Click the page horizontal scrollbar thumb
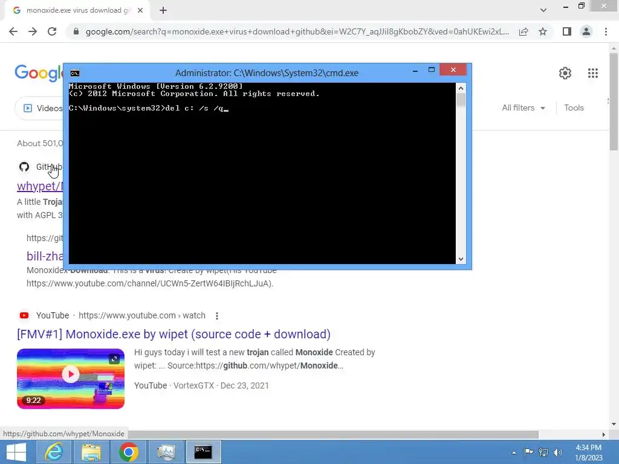This screenshot has height=464, width=619. tap(334, 434)
